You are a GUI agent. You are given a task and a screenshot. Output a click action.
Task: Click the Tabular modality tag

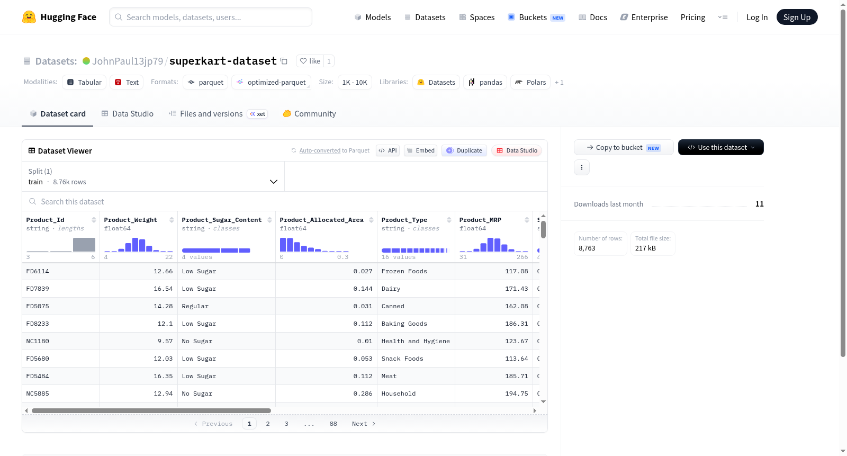coord(84,82)
